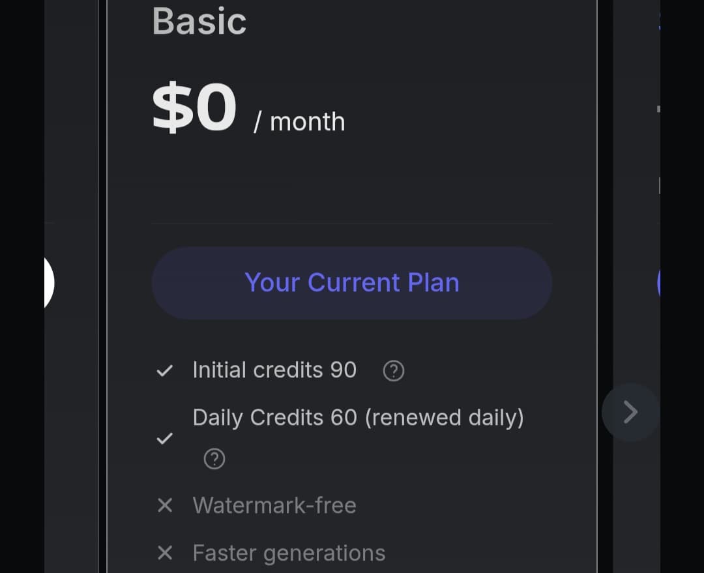The image size is (704, 573).
Task: Click the checkmark next to Initial credits
Action: pos(165,371)
